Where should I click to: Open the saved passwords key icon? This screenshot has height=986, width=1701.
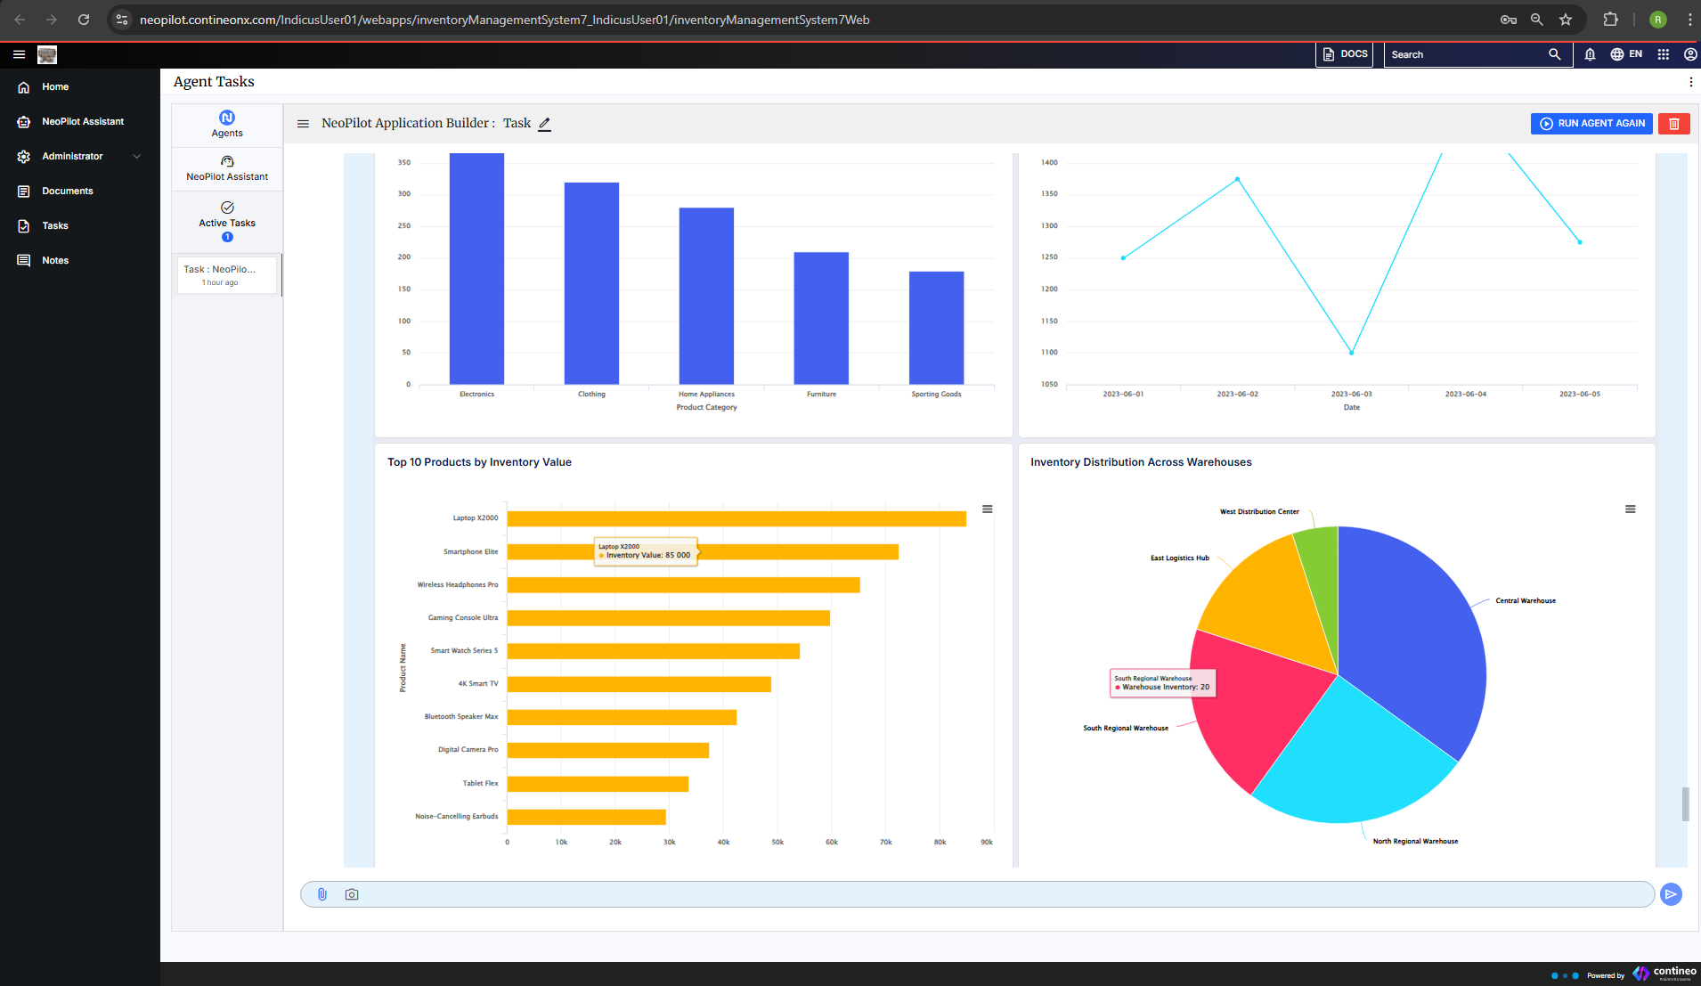tap(1509, 20)
